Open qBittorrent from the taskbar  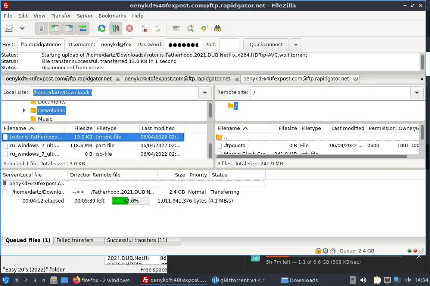click(238, 280)
